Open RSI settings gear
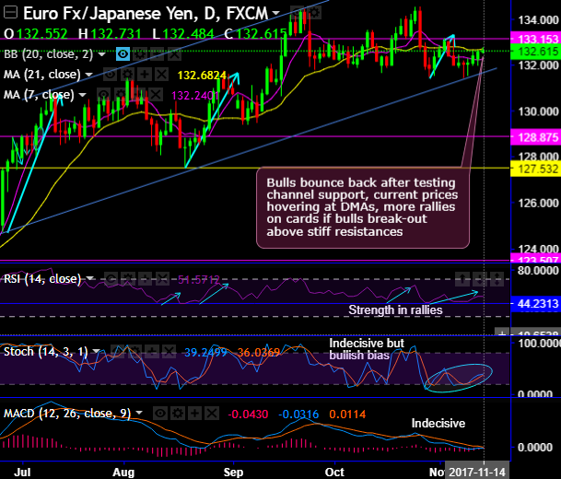The height and width of the screenshot is (479, 561). tap(128, 279)
